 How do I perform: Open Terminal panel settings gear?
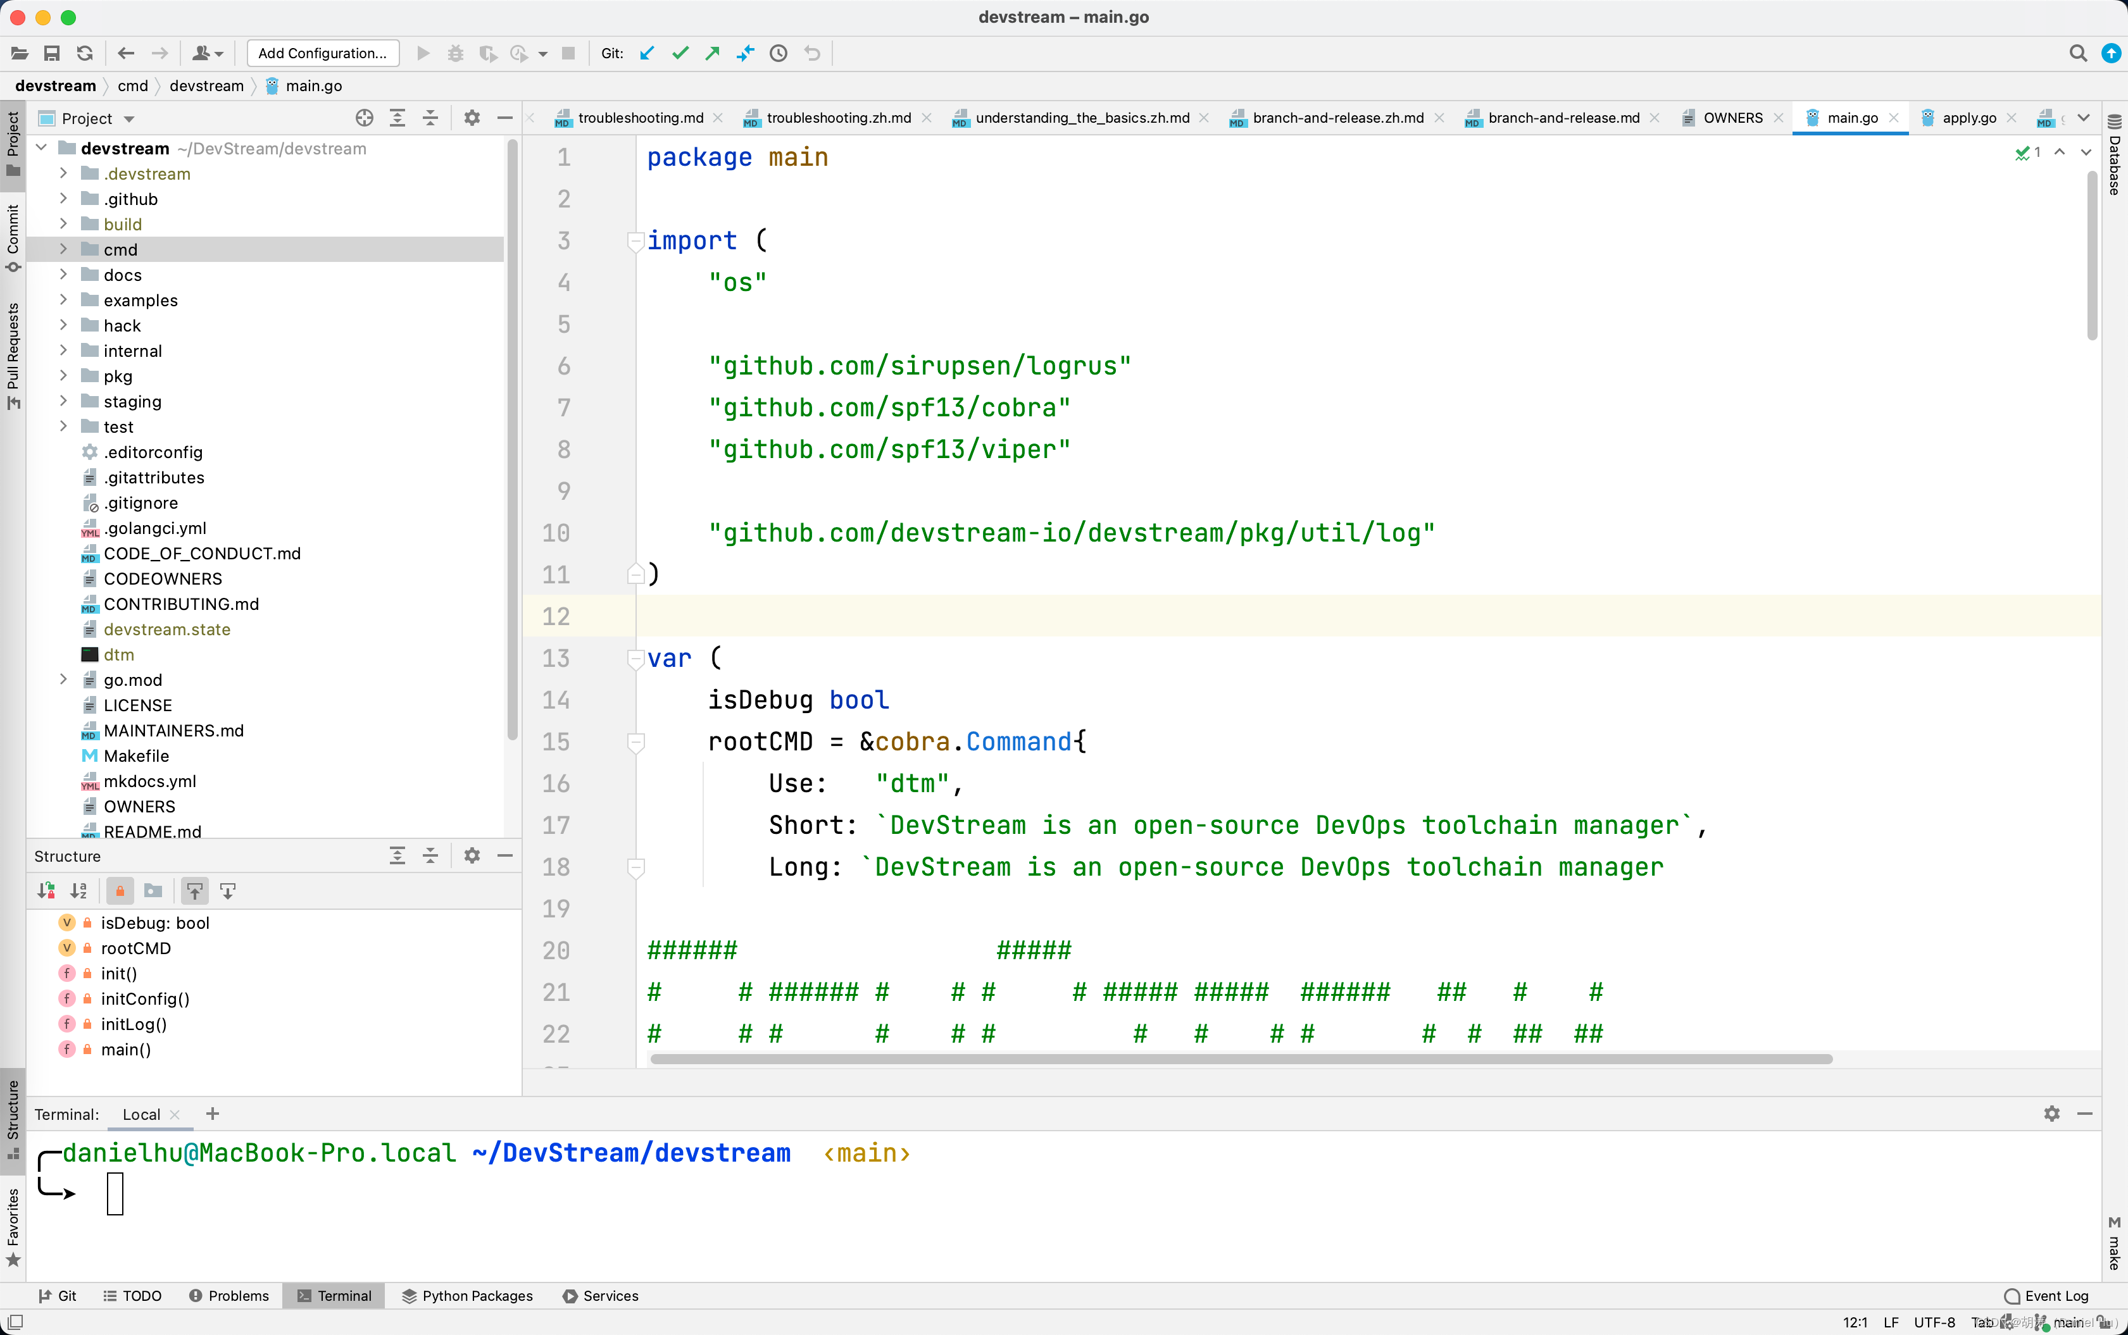2051,1114
